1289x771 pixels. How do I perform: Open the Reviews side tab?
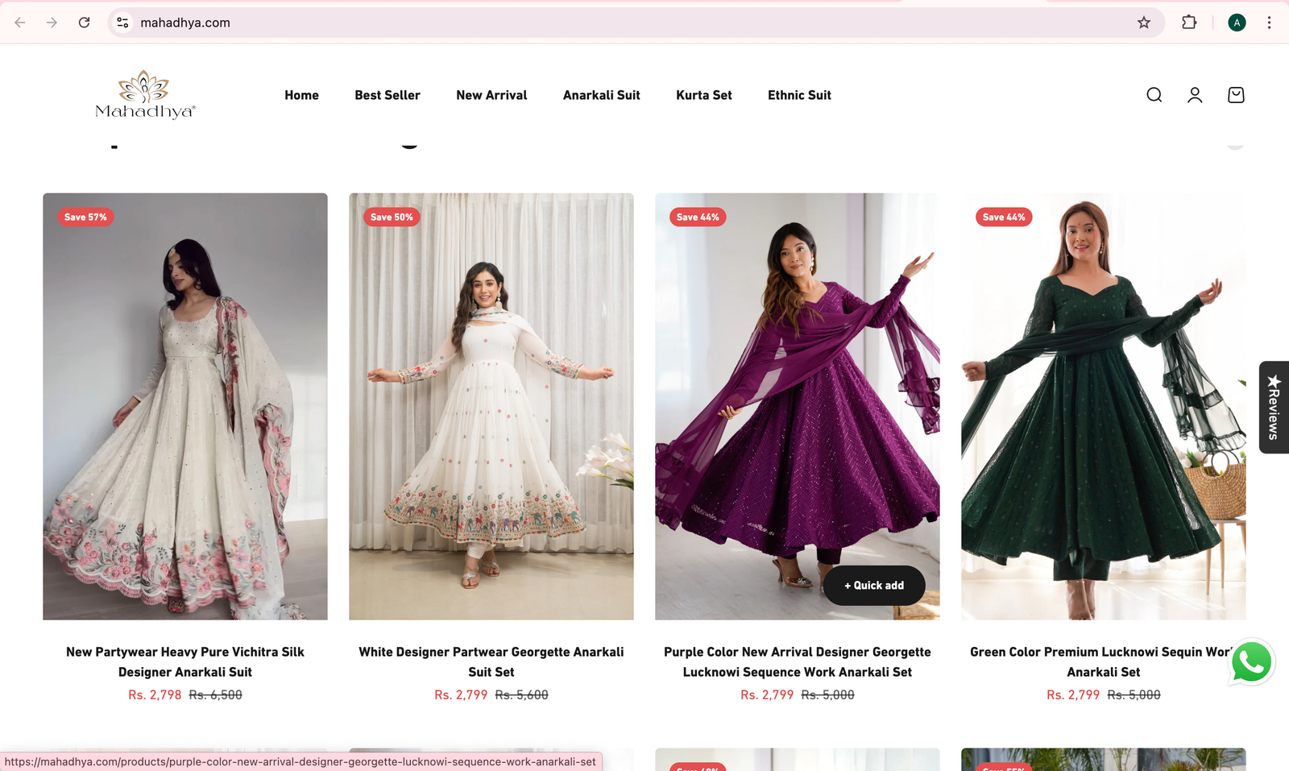[x=1274, y=407]
